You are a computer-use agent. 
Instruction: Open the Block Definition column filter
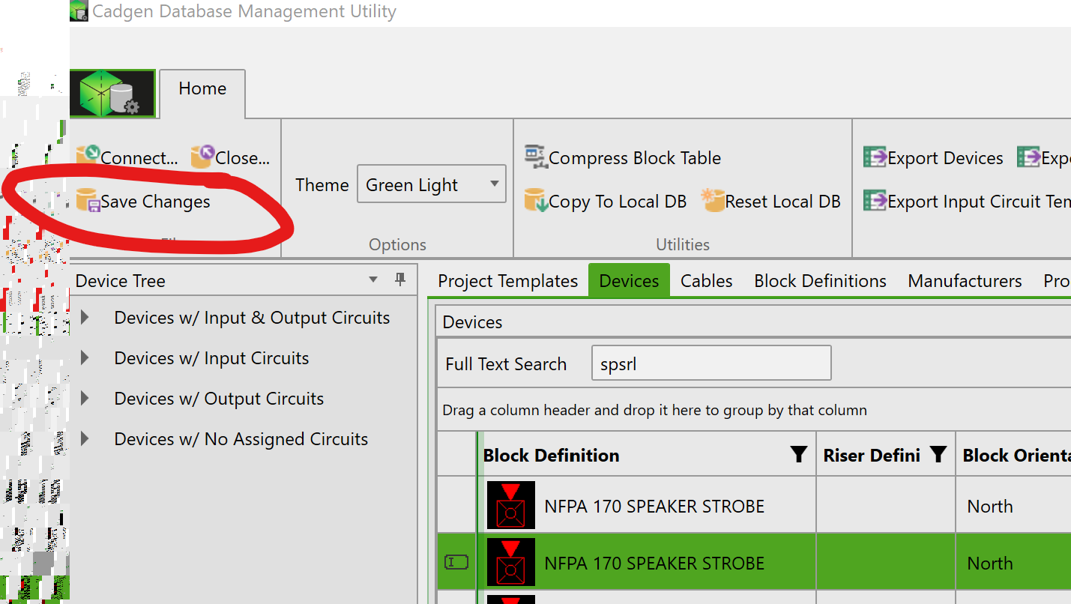[799, 454]
